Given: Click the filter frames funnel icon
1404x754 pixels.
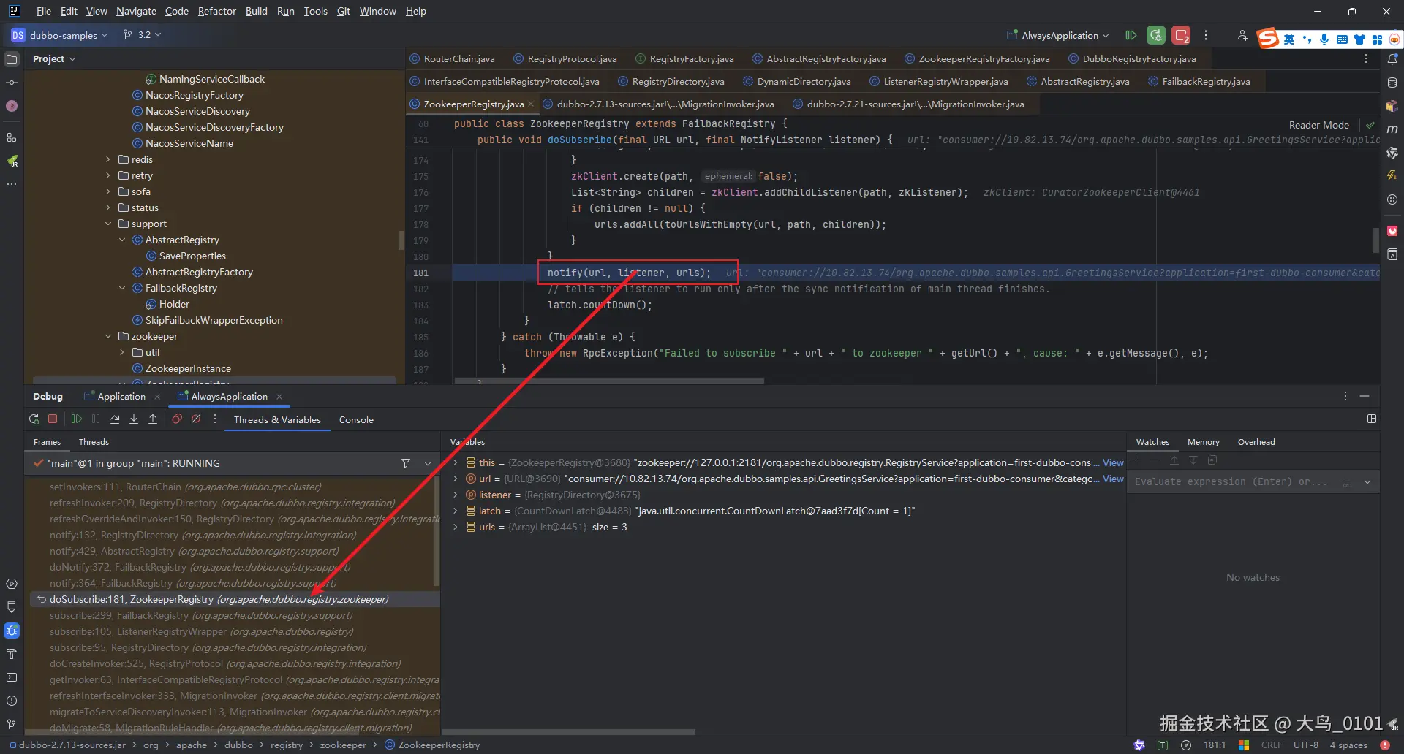Looking at the screenshot, I should point(406,463).
